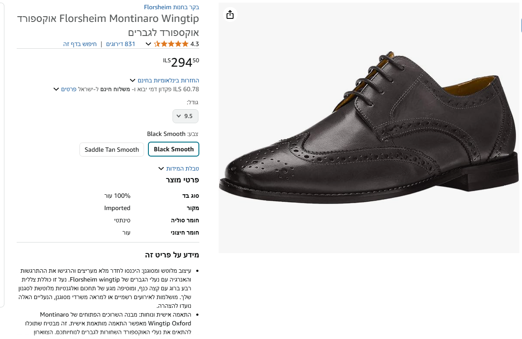
Task: Click the chevron next to star rating
Action: point(148,44)
